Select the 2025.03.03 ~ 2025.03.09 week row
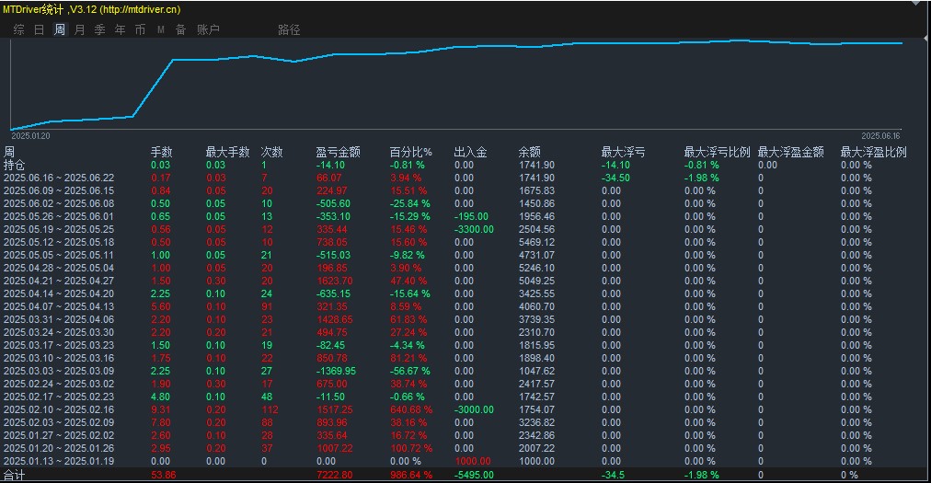 465,371
